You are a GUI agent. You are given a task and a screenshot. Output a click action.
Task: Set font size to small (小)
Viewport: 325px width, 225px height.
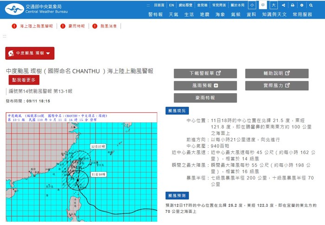pos(252,6)
